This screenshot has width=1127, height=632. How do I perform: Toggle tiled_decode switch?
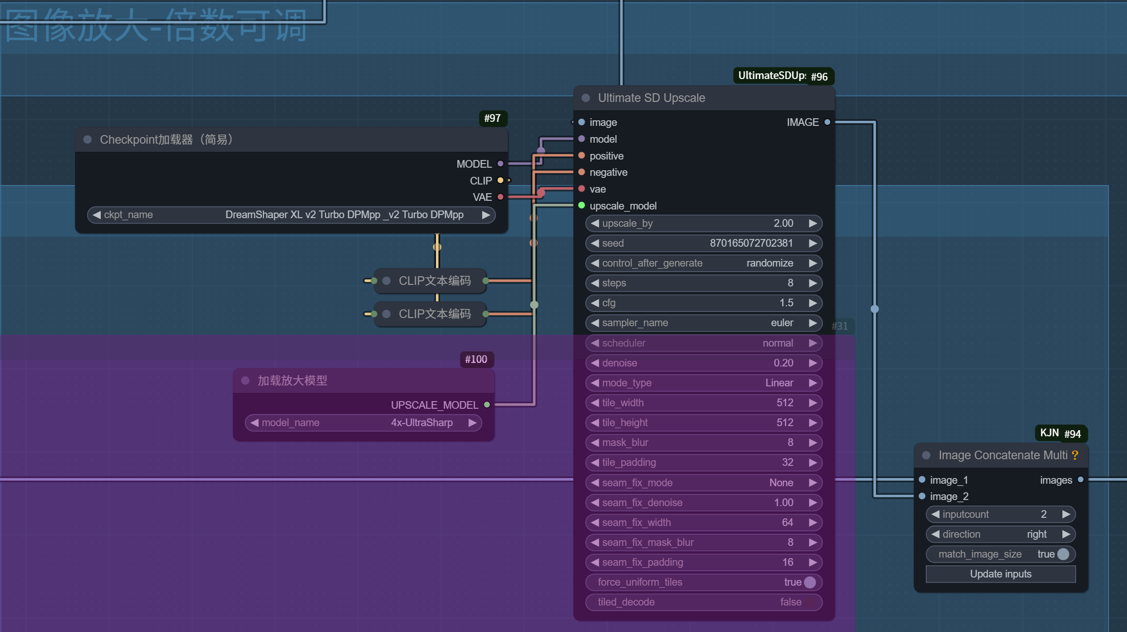(x=810, y=602)
